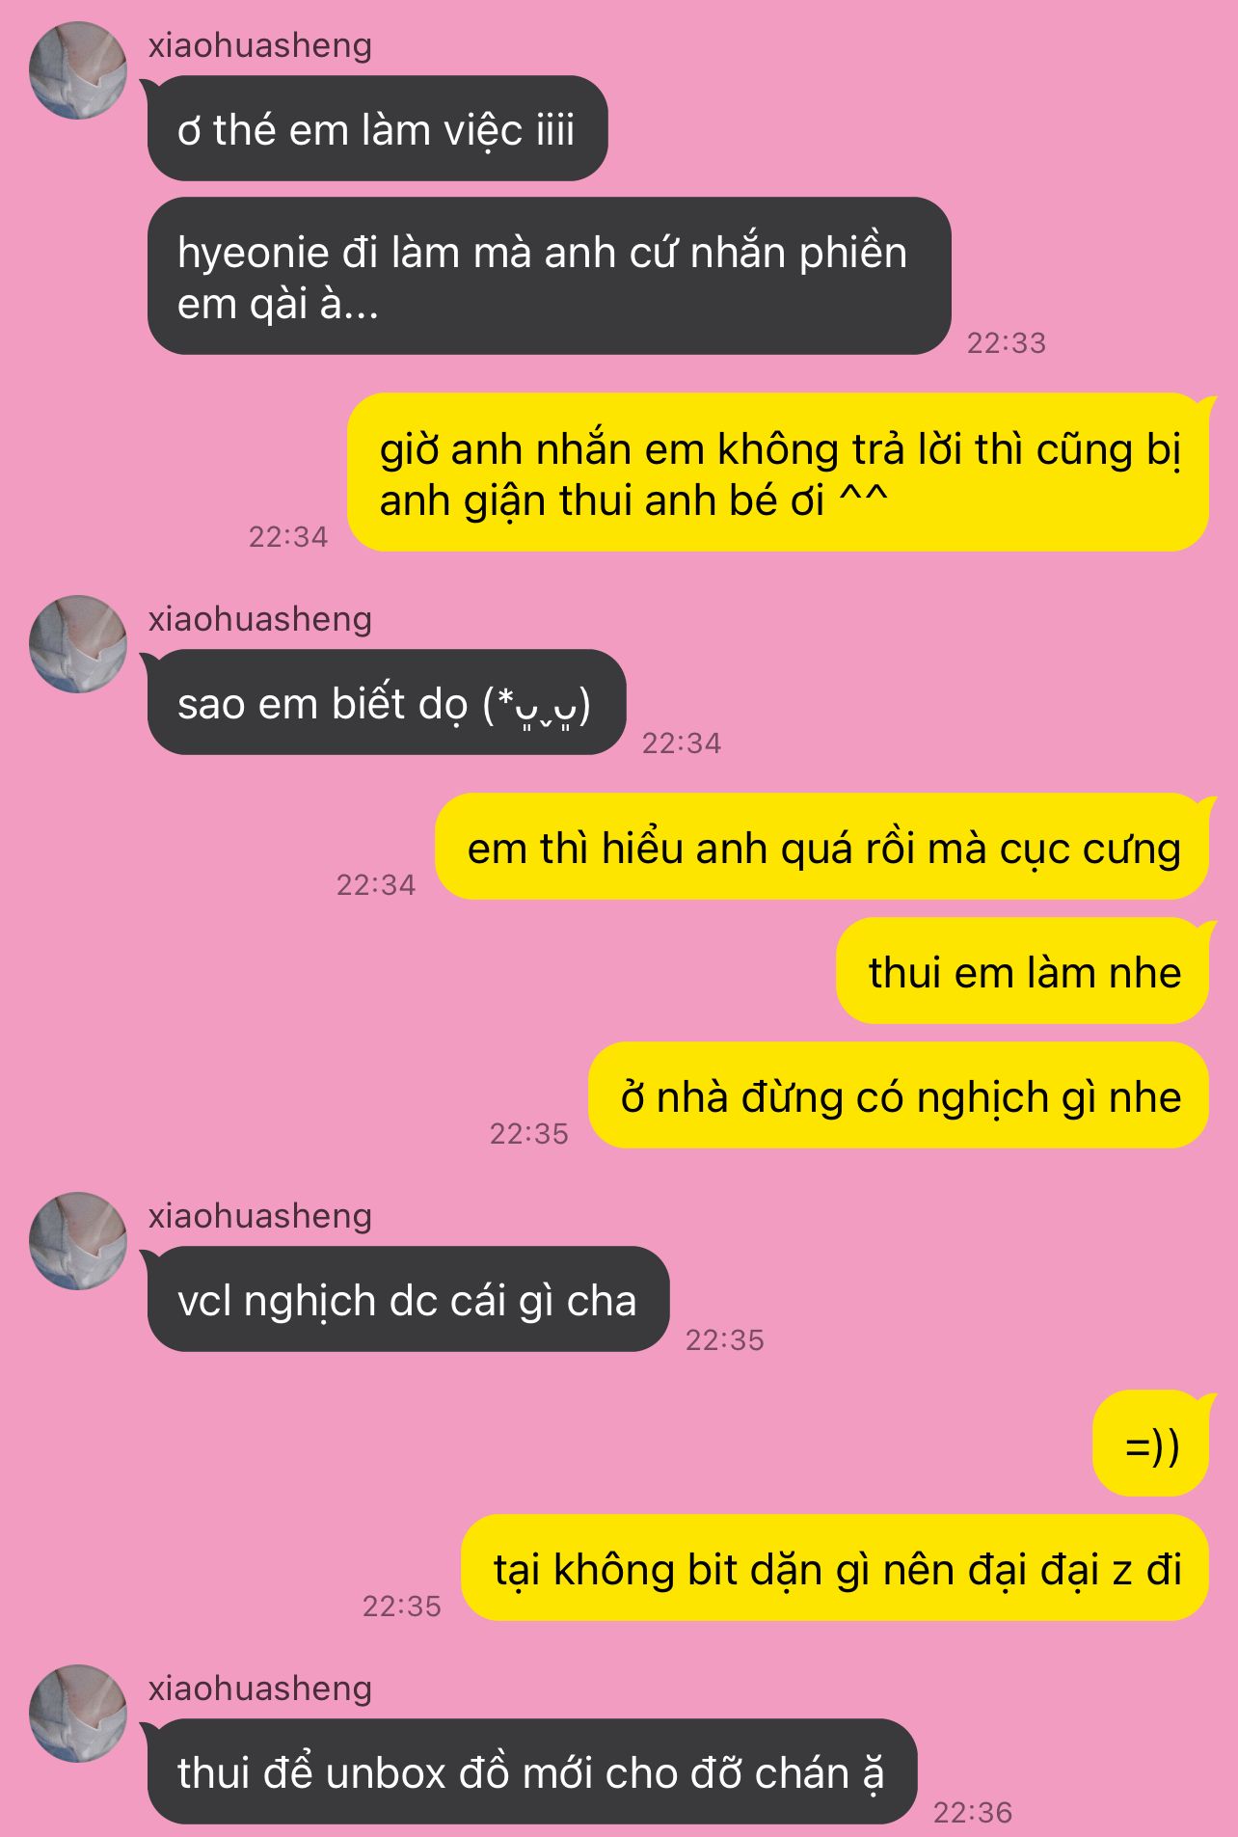Select the "tại không bit dặn gì" message

click(835, 1568)
